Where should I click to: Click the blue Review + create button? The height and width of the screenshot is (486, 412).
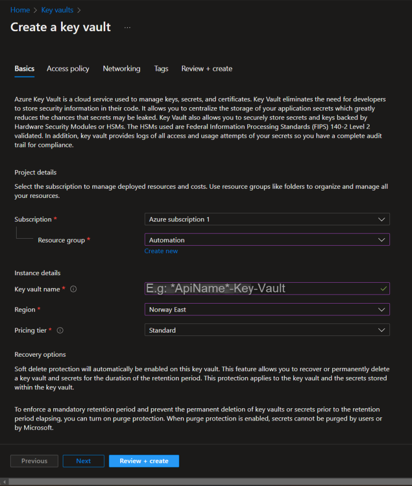point(144,460)
